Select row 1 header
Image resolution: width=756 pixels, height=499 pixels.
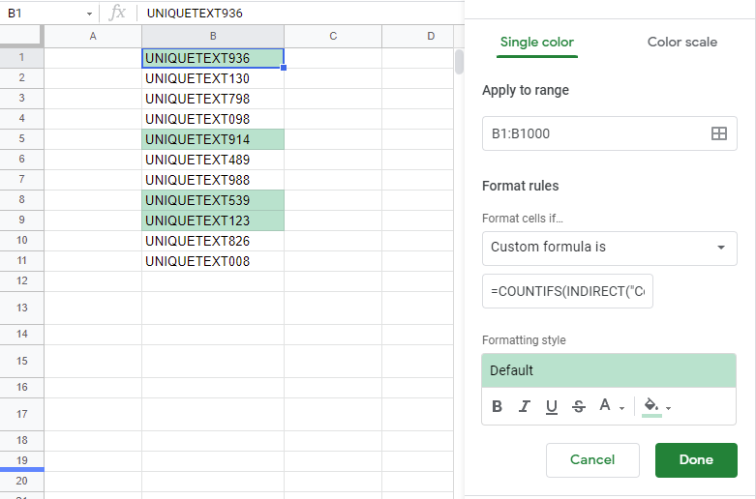pos(21,58)
